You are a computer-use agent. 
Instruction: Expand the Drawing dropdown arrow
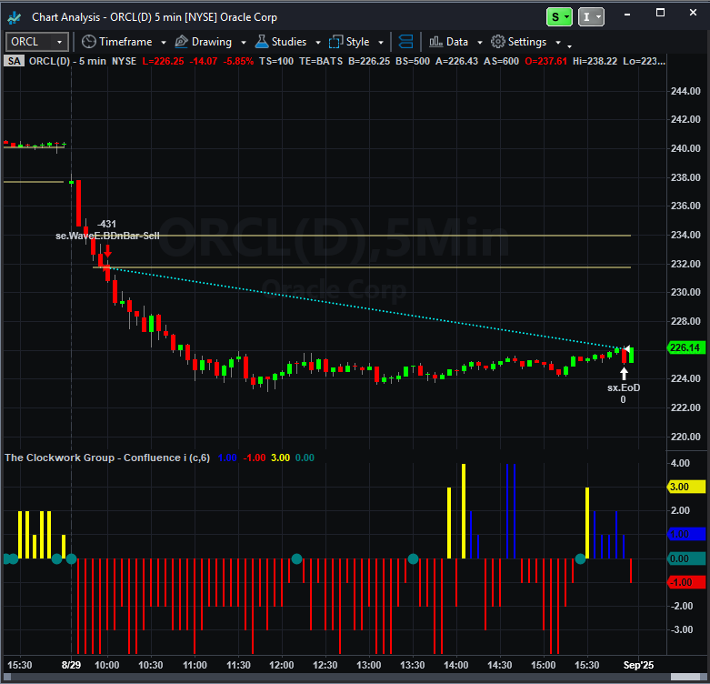(244, 43)
